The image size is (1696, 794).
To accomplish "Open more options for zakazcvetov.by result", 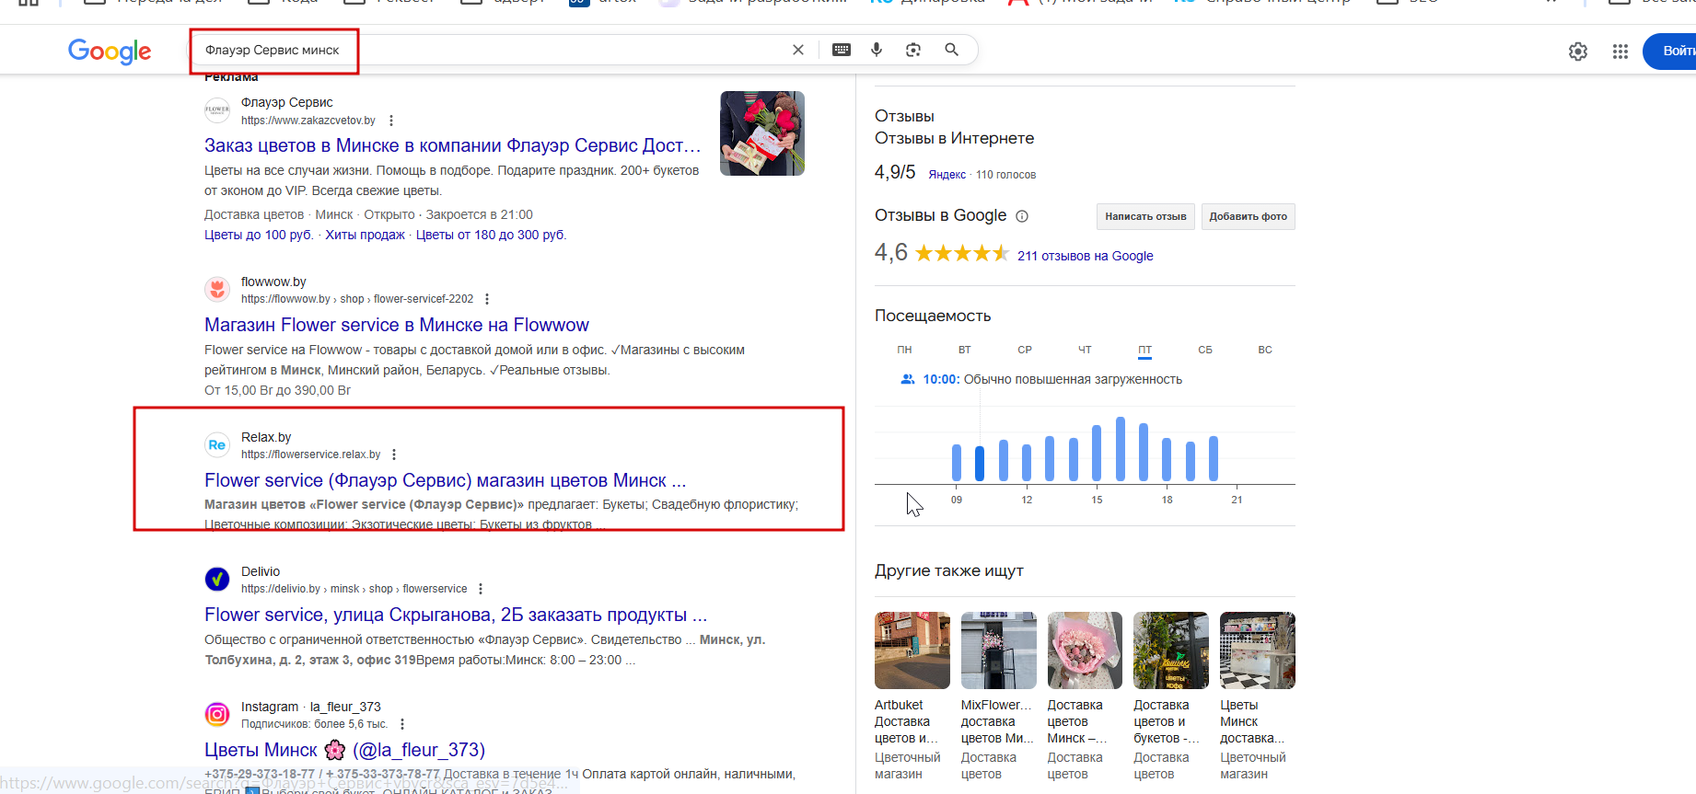I will 391,121.
